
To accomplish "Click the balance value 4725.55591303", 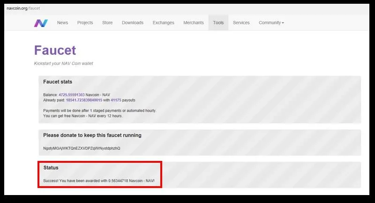I will coord(72,95).
